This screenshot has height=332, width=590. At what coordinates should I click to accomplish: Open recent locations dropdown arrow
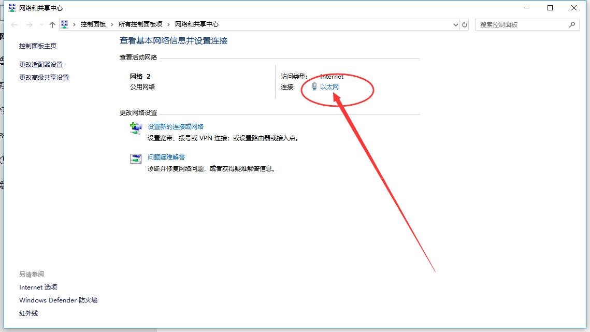[41, 25]
